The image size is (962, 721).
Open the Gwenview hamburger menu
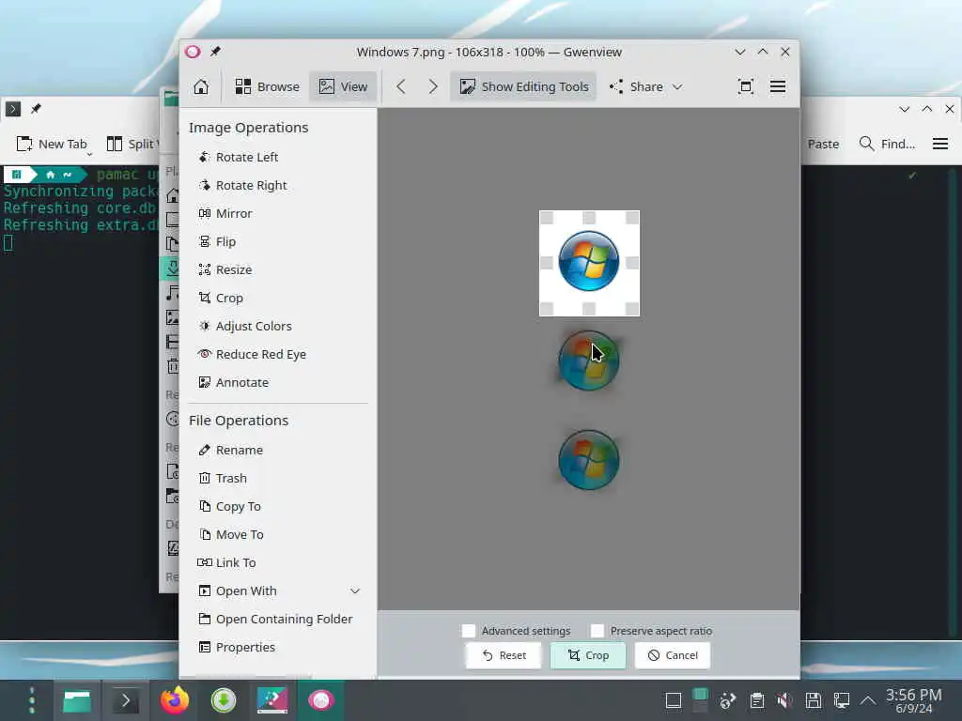pyautogui.click(x=777, y=86)
